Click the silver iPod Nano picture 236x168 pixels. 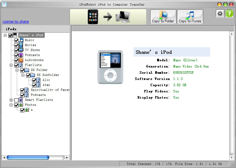click(x=110, y=67)
